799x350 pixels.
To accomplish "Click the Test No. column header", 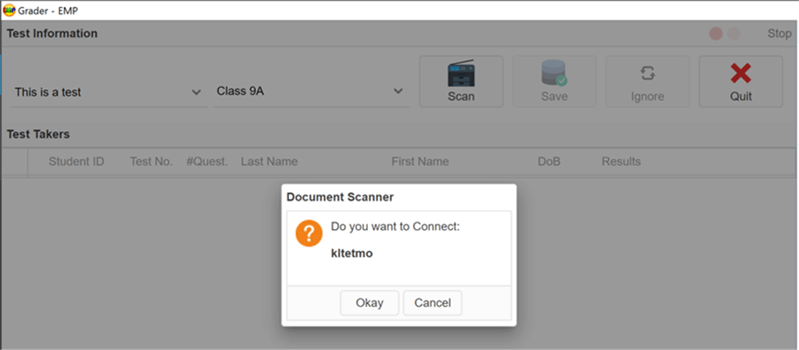I will click(151, 161).
